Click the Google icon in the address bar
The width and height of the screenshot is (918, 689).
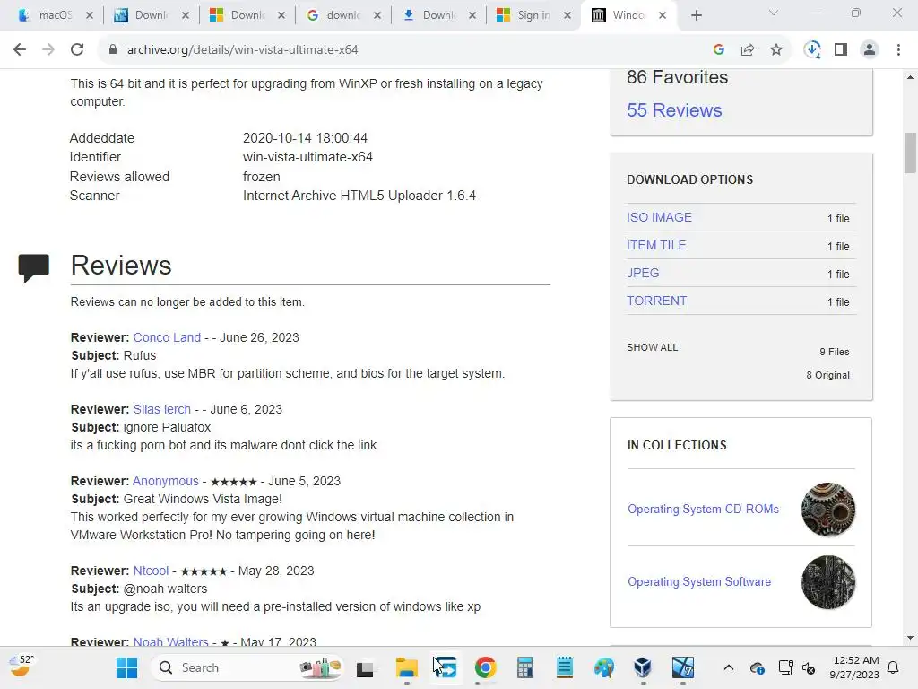point(719,50)
